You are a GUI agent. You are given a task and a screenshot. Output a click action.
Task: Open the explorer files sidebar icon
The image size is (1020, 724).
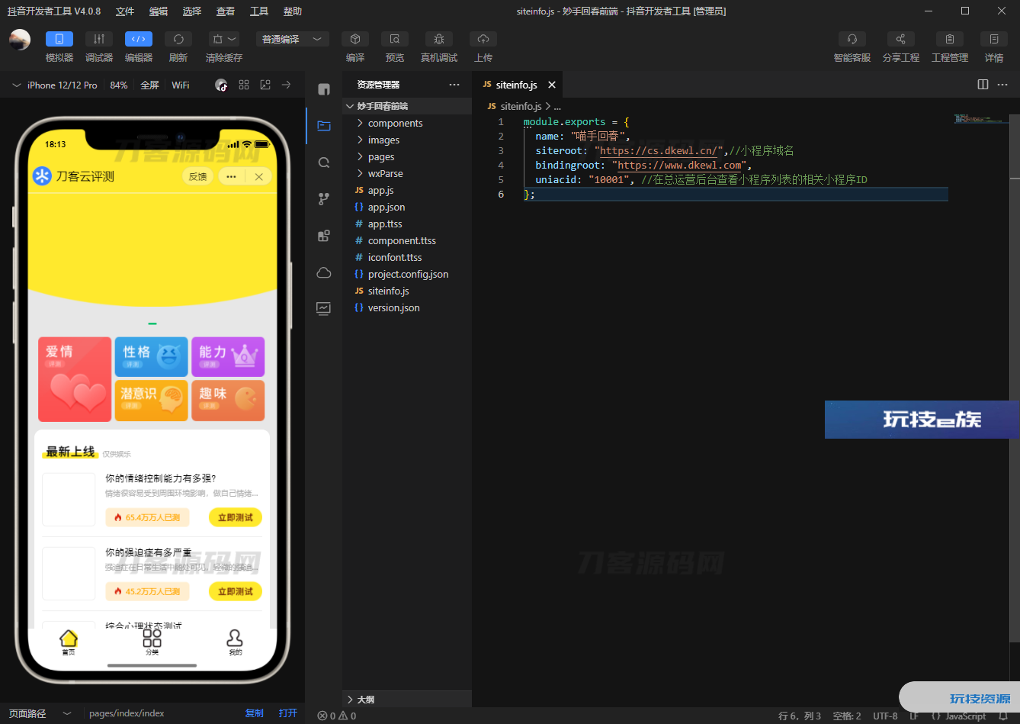coord(324,126)
